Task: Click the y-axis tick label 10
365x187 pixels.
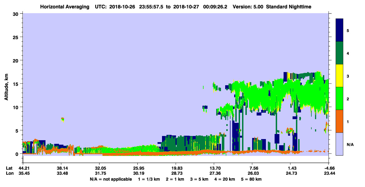Action: point(16,107)
